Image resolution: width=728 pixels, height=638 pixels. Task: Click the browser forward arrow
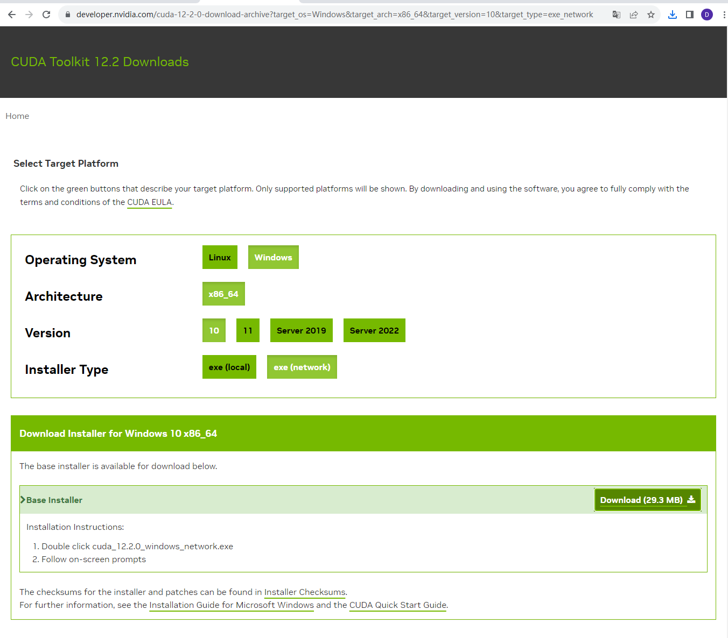click(x=29, y=15)
